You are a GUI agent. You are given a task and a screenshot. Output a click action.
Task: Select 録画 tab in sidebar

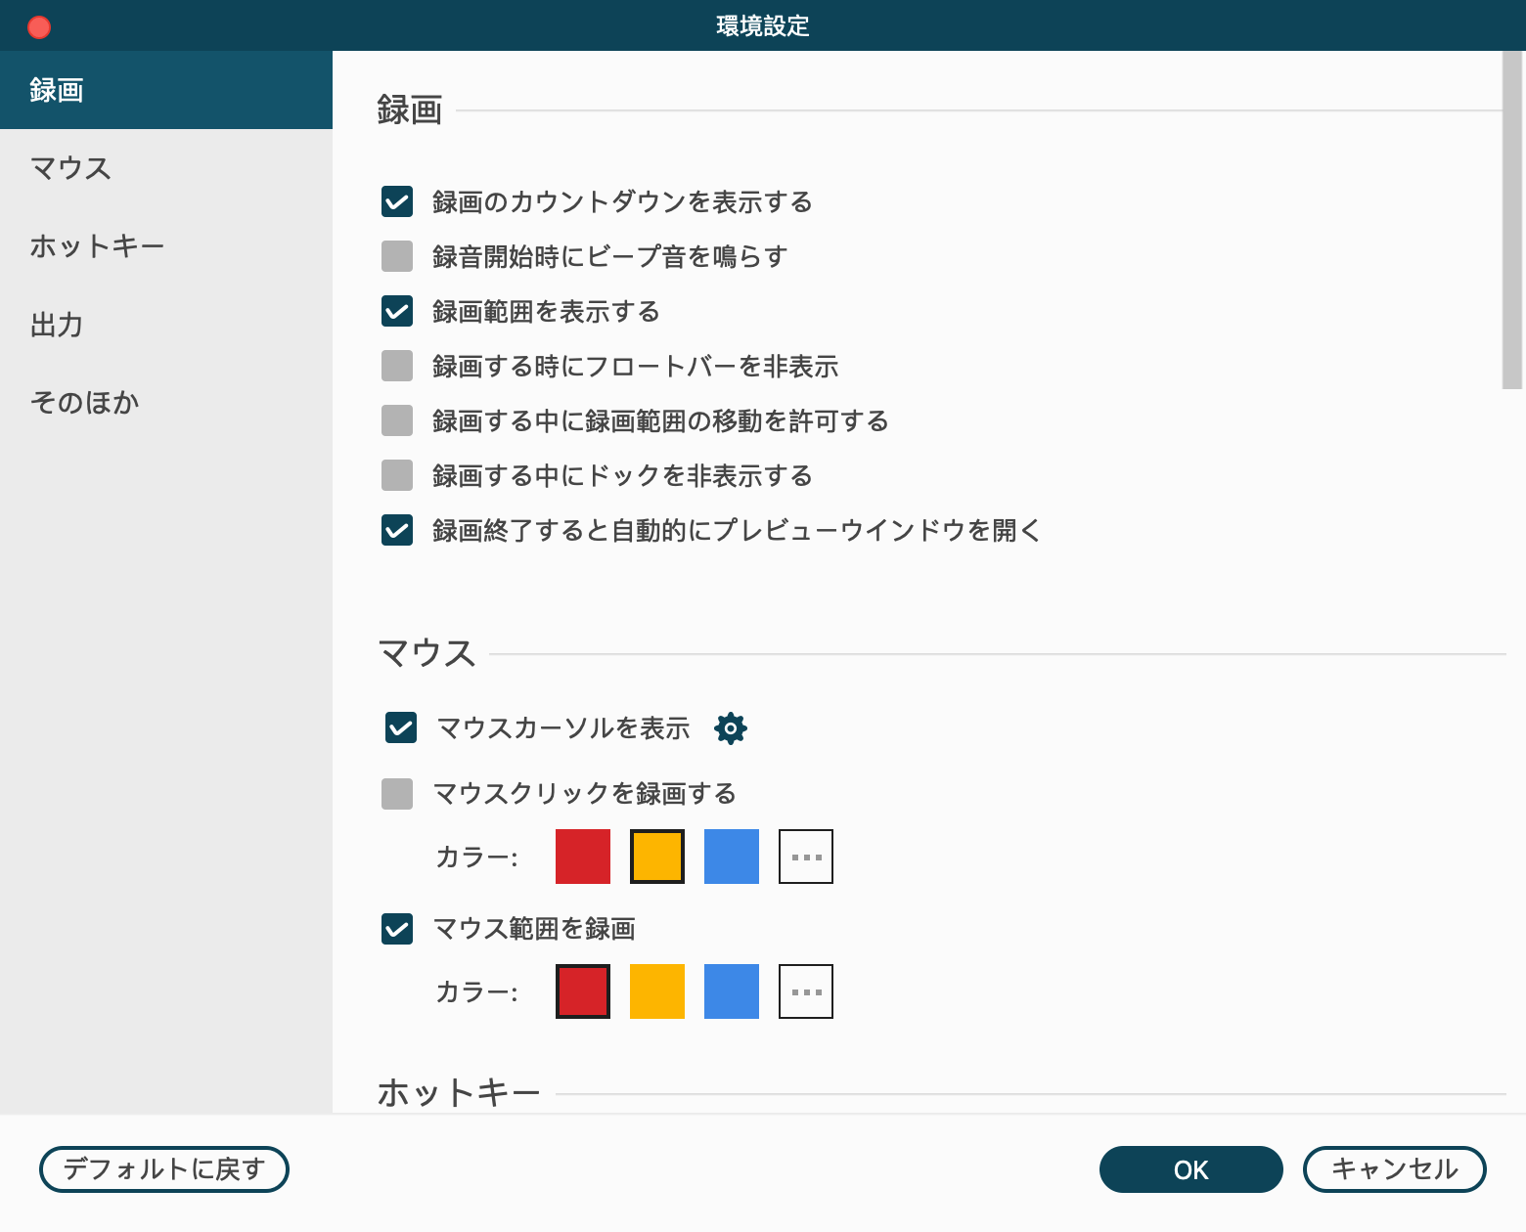pos(166,90)
